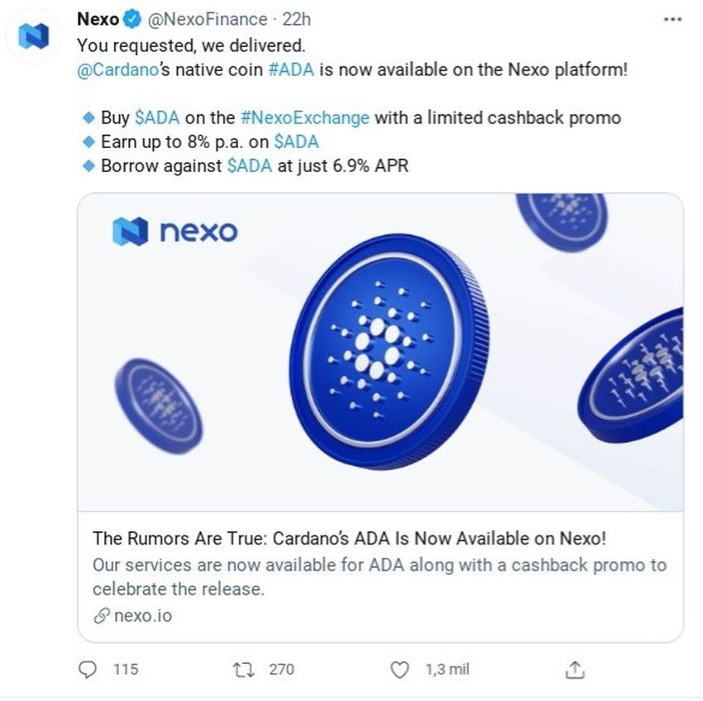Open 'The Rumors Are True' article title
The image size is (703, 701).
coord(349,538)
